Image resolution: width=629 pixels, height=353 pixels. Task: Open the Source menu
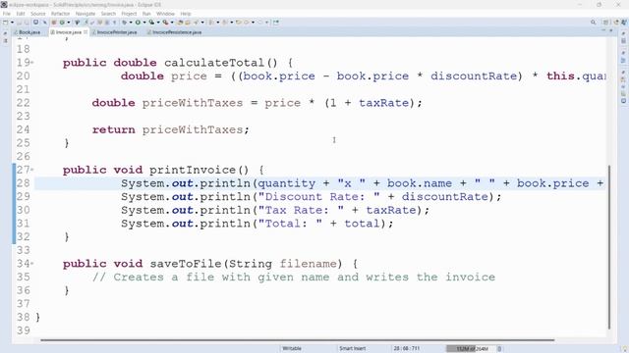[38, 14]
